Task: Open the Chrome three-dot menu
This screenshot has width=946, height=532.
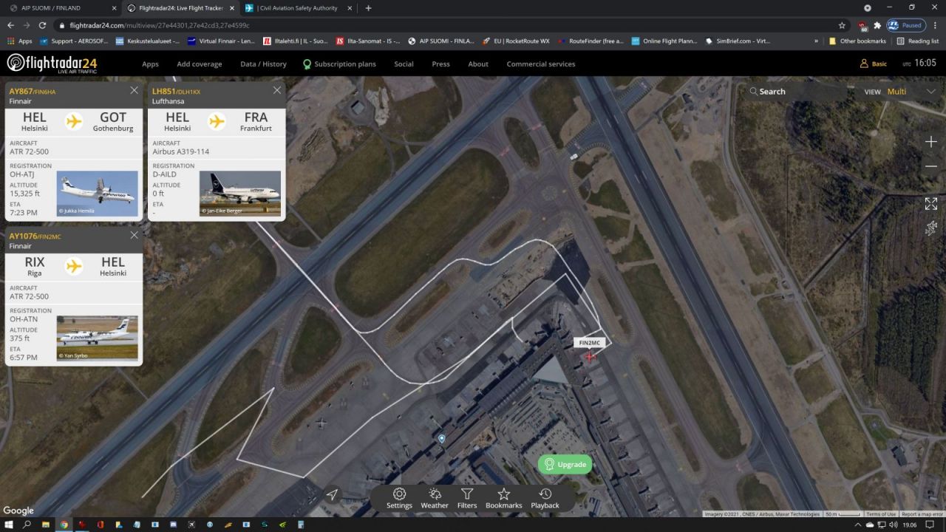Action: 936,25
